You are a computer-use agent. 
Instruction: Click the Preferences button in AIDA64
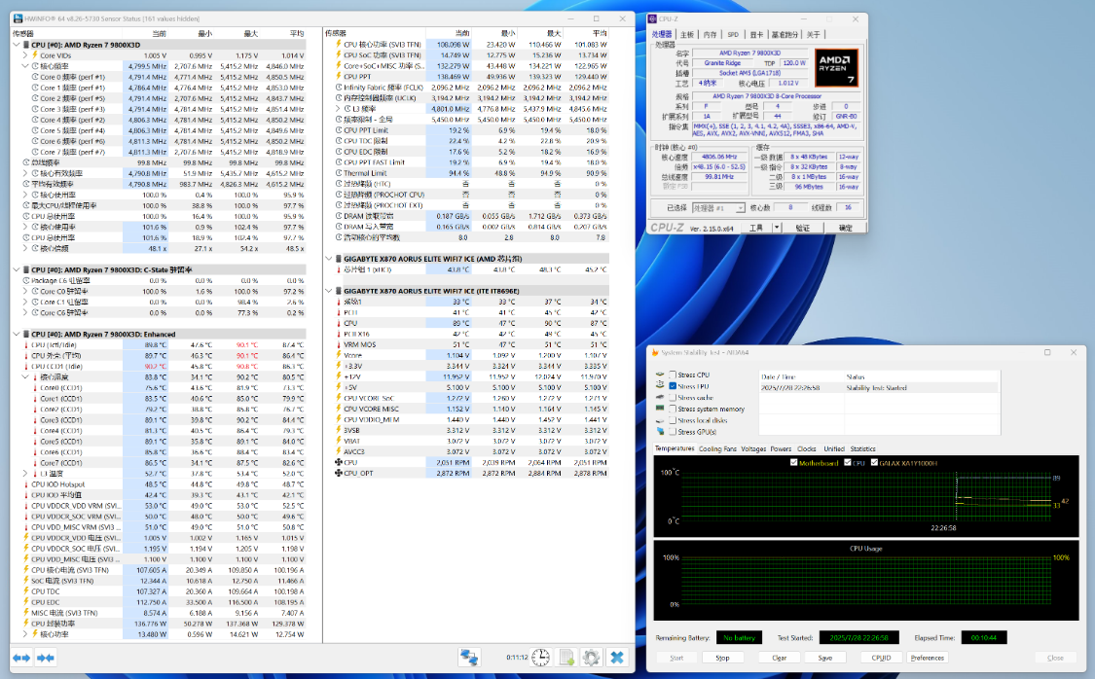[x=927, y=658]
